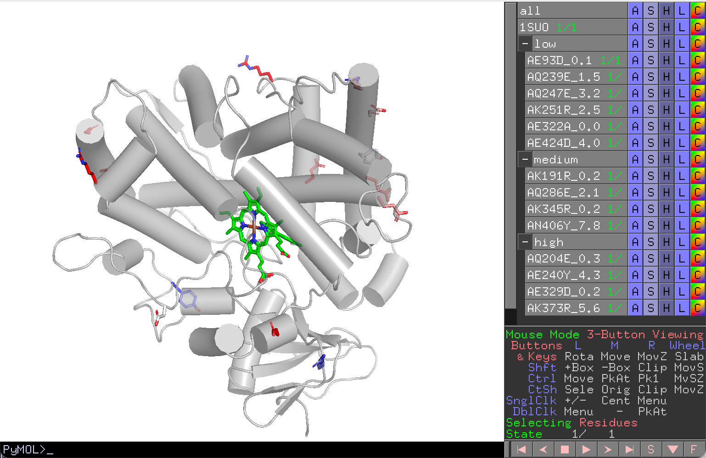
Task: Toggle AQ247E_3.2 selection visibility
Action: [x=576, y=93]
